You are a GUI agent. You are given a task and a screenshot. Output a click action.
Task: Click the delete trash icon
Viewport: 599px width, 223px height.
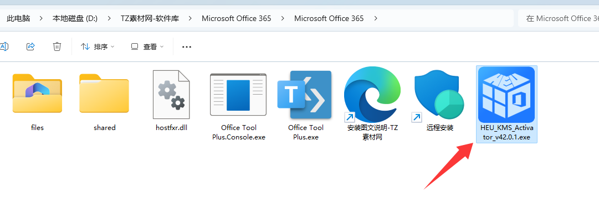57,46
